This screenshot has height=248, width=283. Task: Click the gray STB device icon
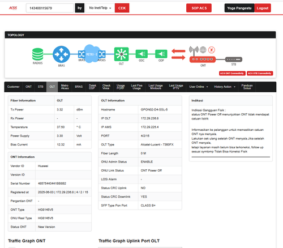[x=234, y=59]
